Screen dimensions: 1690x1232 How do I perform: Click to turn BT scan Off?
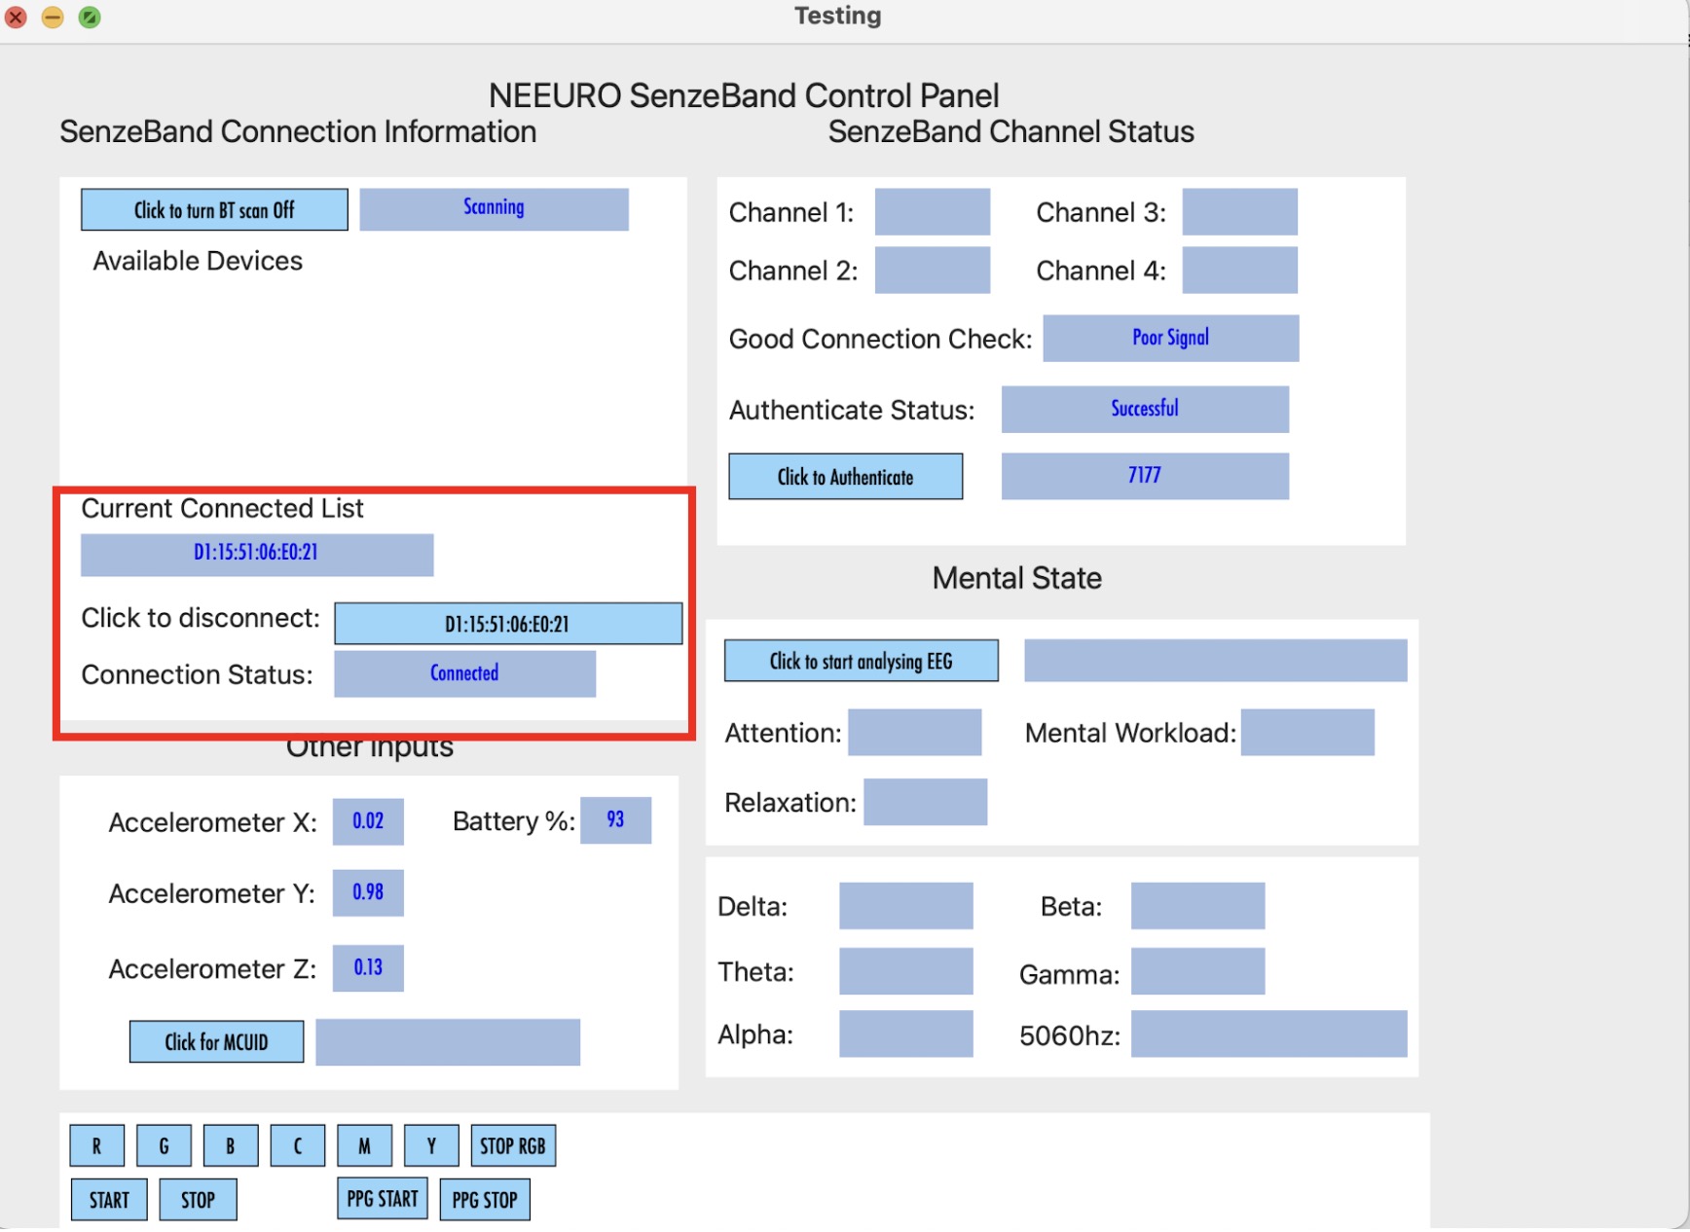click(213, 209)
